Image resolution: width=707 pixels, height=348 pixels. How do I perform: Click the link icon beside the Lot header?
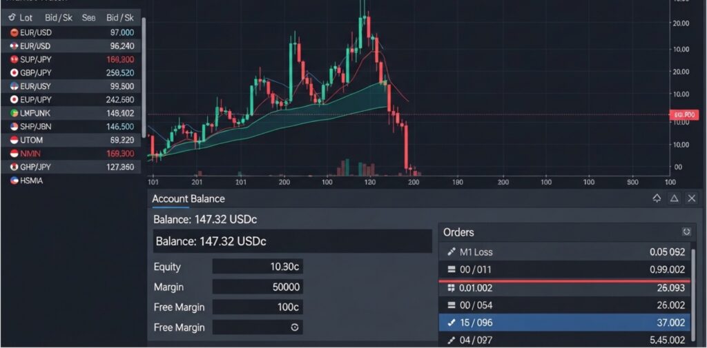click(x=11, y=17)
